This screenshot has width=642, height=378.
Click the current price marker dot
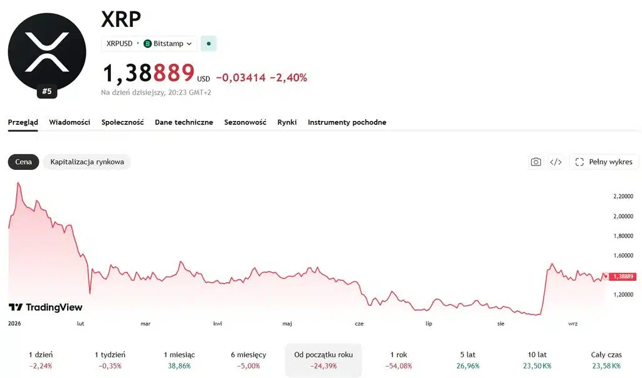tap(606, 276)
